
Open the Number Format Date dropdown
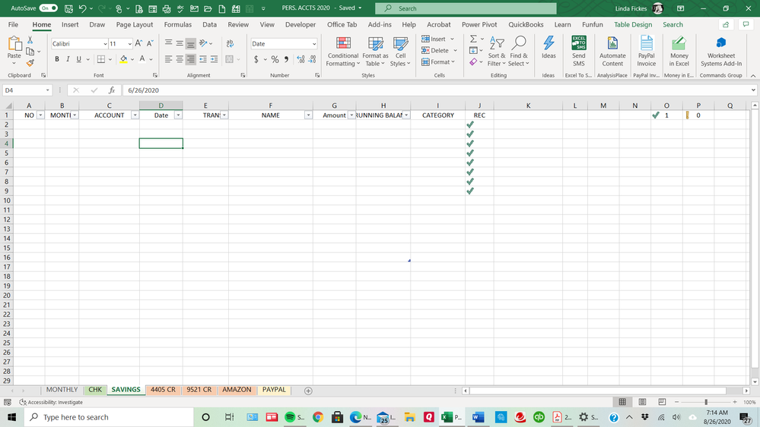[x=314, y=43]
